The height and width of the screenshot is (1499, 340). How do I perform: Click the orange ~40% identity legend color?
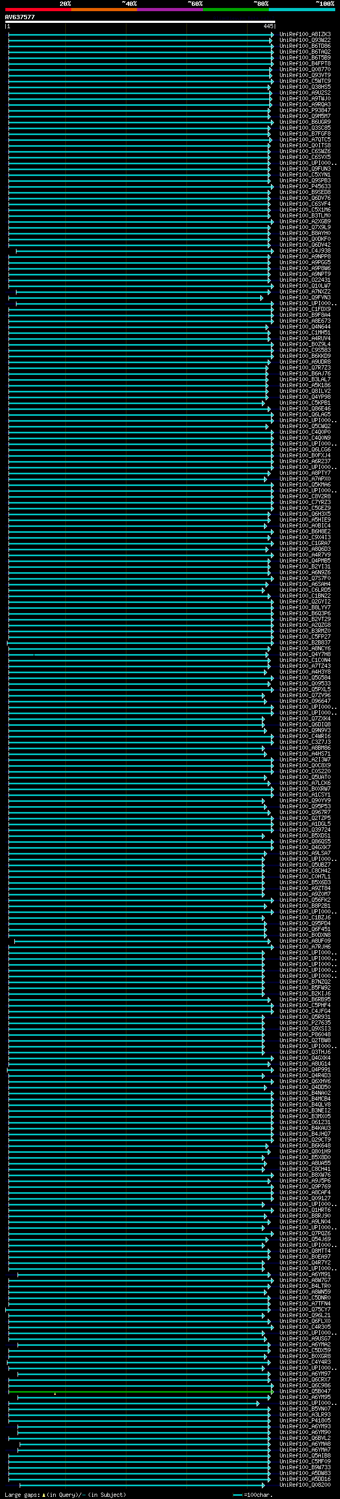104,10
